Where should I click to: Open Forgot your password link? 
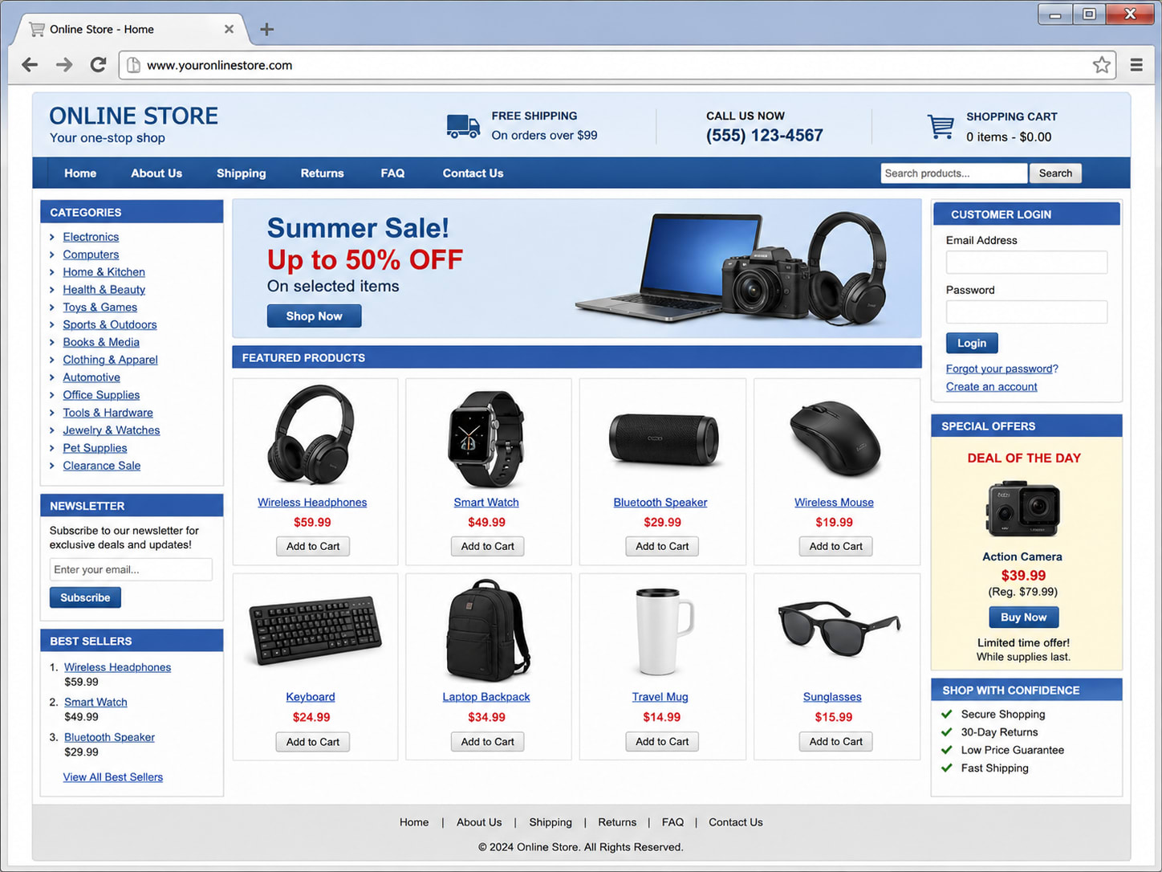[1002, 369]
